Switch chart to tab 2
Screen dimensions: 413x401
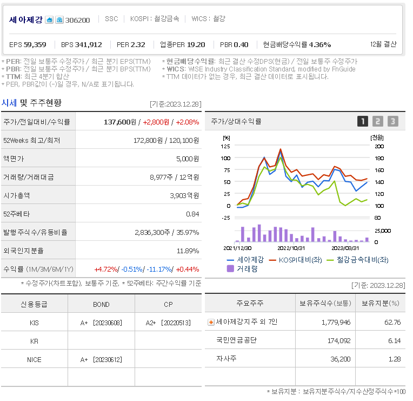tap(378, 121)
